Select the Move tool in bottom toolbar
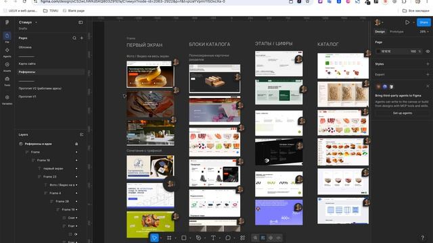 154,238
